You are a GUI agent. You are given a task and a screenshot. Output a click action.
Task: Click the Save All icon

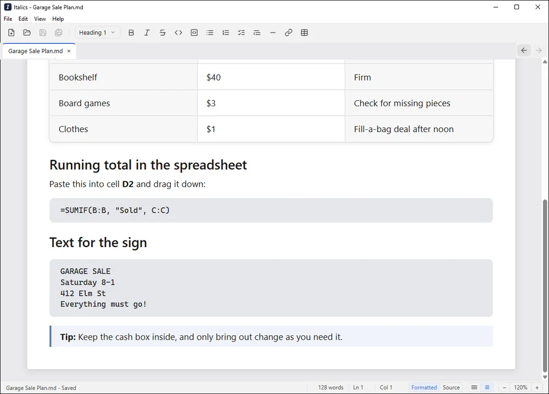(x=59, y=32)
